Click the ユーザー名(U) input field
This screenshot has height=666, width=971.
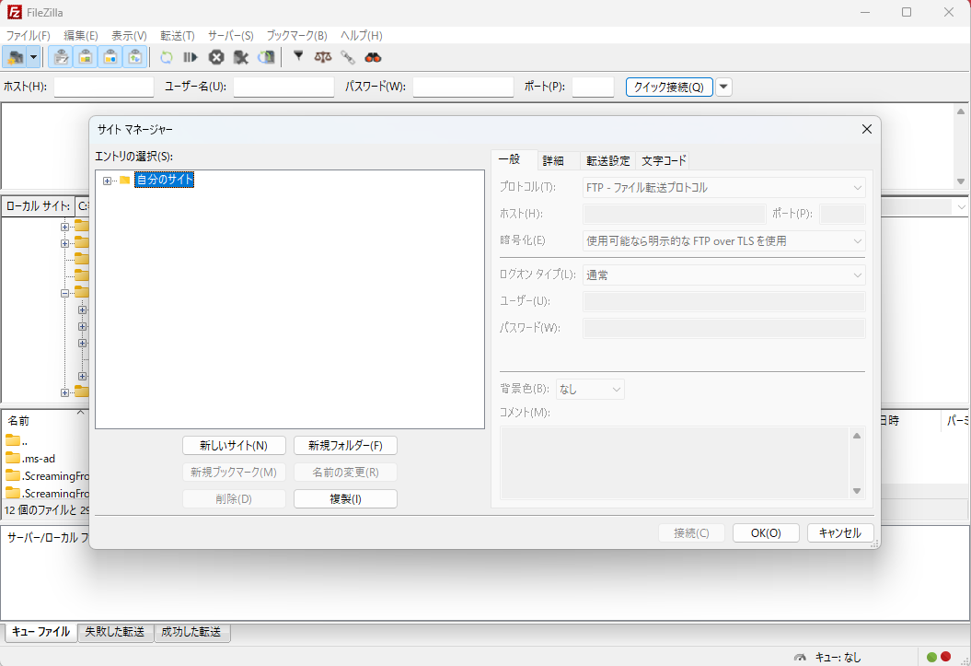(x=283, y=87)
